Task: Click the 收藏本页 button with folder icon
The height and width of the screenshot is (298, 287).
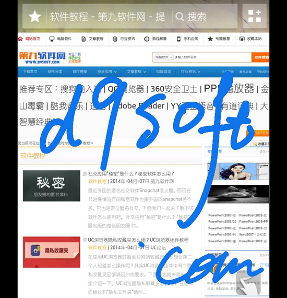Action: (x=260, y=144)
